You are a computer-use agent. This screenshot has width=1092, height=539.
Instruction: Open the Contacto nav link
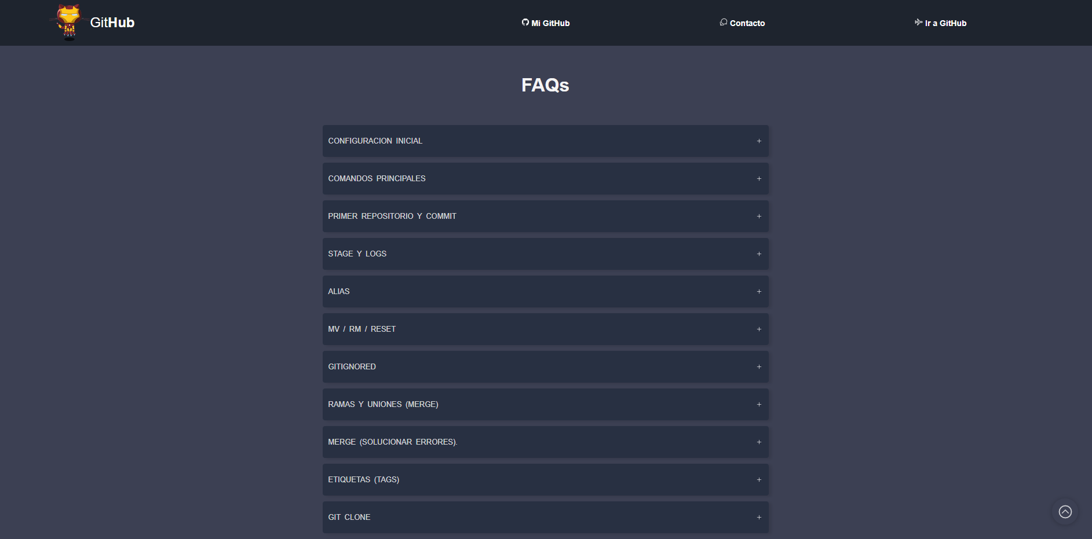click(743, 23)
